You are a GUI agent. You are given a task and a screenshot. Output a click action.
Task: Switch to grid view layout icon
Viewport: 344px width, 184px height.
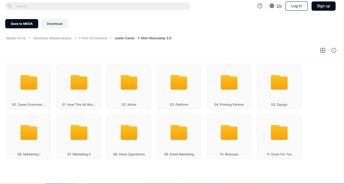(323, 50)
